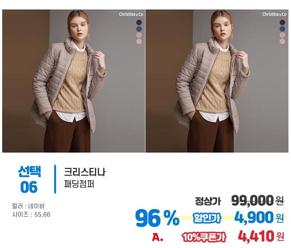Click the blue 할인가 discount badge
Image resolution: width=291 pixels, height=248 pixels.
click(207, 218)
